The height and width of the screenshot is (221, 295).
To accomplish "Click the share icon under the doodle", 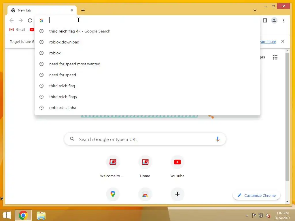I will tap(211, 117).
